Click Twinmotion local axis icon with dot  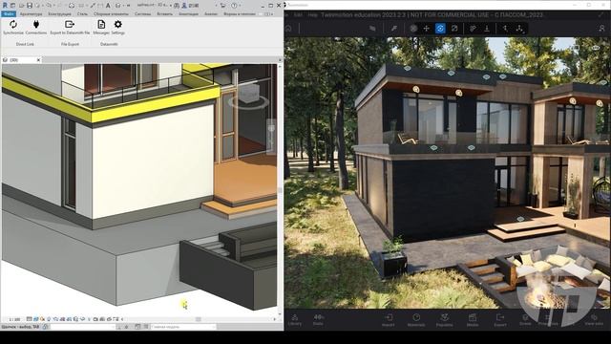pos(519,29)
